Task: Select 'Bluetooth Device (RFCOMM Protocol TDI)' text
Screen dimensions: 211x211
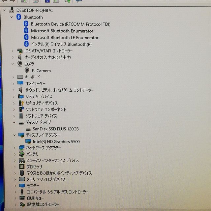Action: tap(71, 24)
